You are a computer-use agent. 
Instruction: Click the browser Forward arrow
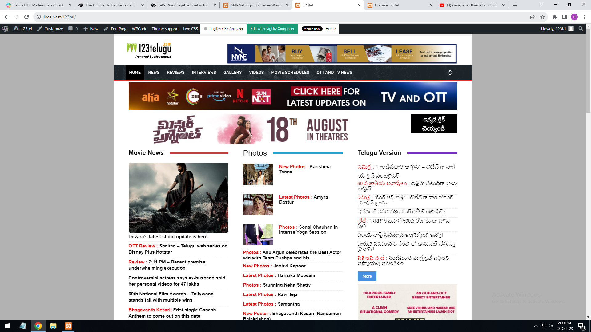(17, 17)
